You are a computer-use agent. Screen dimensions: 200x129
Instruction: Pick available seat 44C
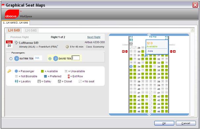135,104
